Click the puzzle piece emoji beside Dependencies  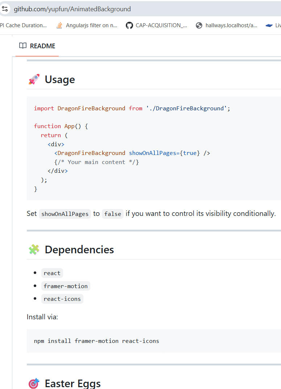tap(34, 250)
